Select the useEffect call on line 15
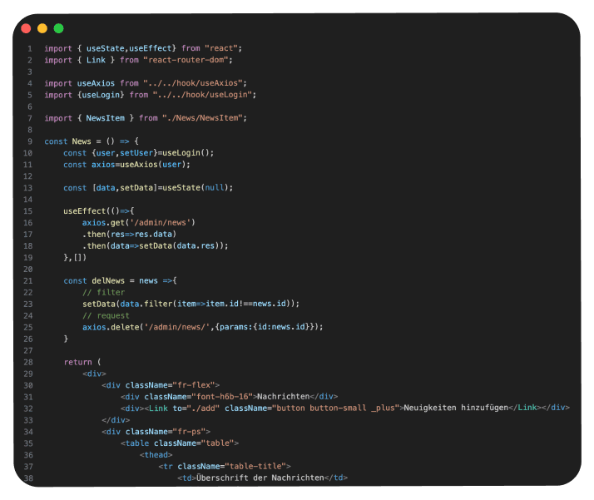The width and height of the screenshot is (594, 500). 86,210
